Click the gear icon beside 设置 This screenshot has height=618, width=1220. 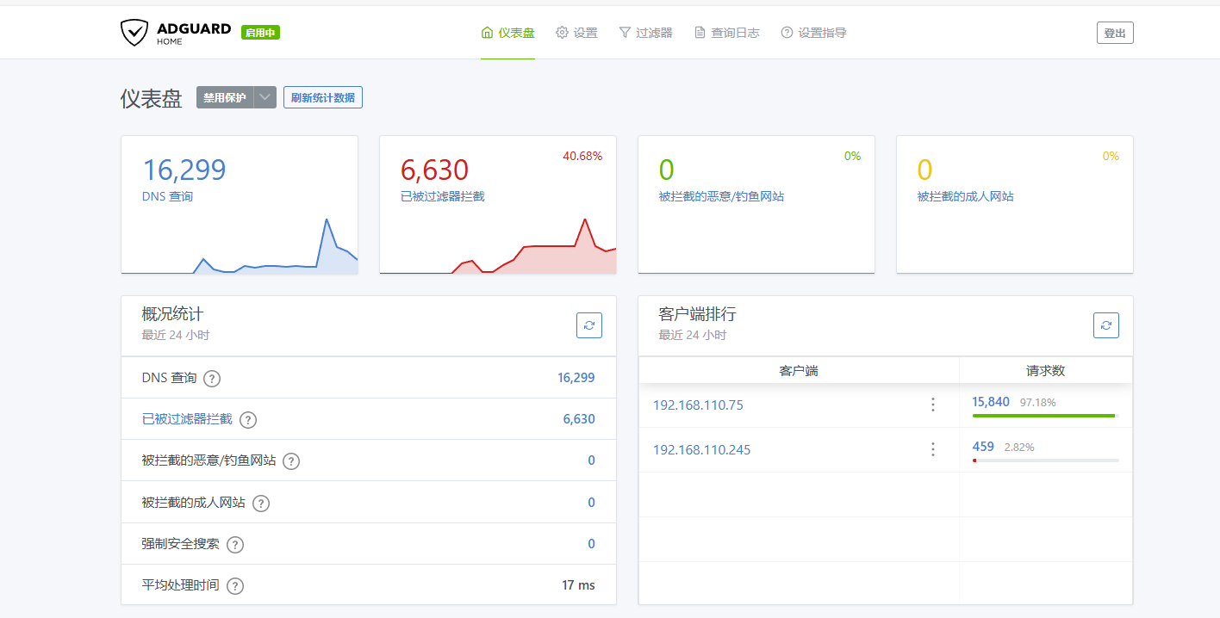coord(562,33)
